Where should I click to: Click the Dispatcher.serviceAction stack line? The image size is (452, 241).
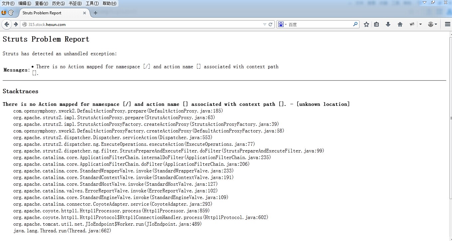click(x=113, y=137)
